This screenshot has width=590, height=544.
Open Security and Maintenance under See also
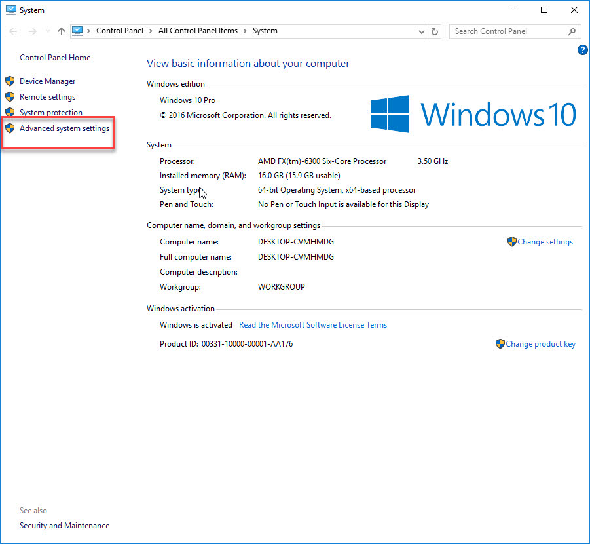(64, 525)
